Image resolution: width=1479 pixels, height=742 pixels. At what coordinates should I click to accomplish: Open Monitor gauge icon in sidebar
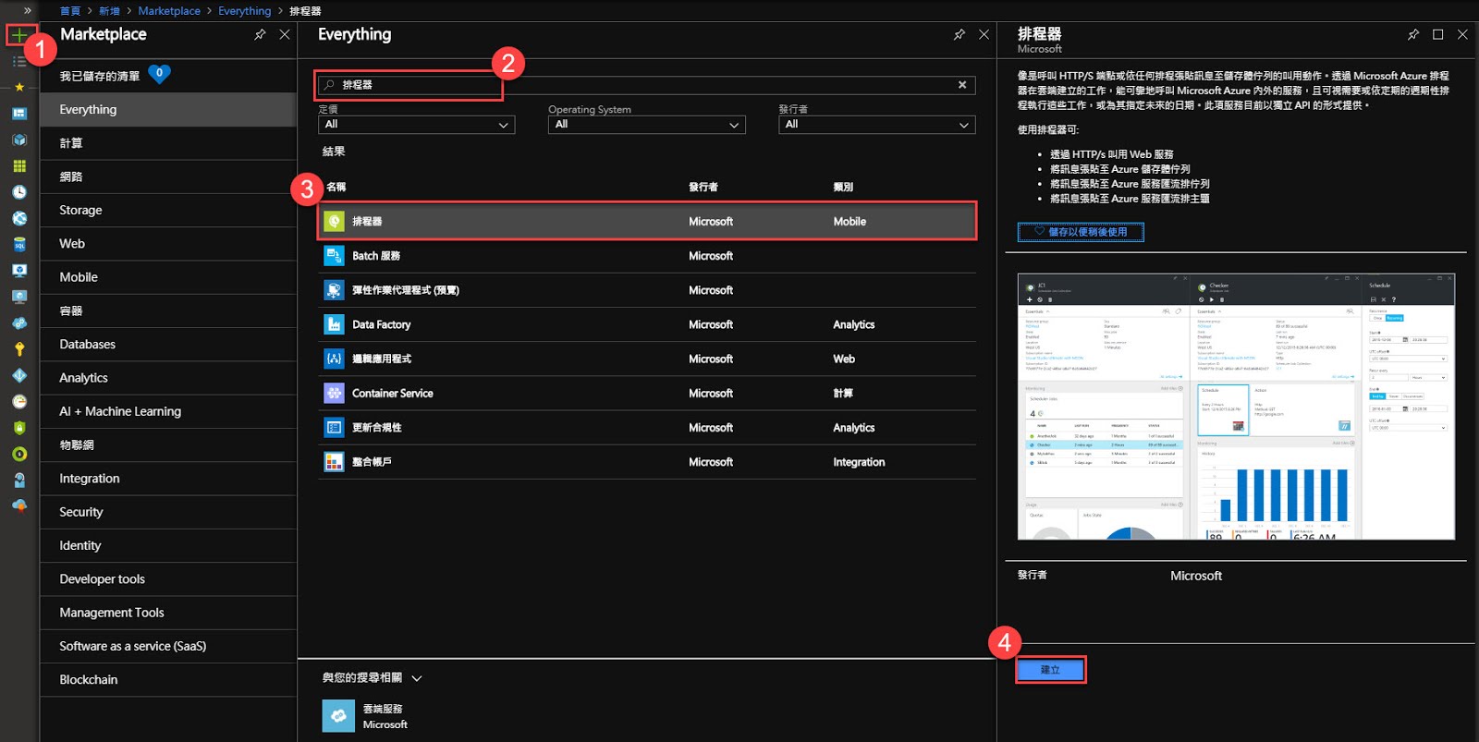(x=18, y=402)
